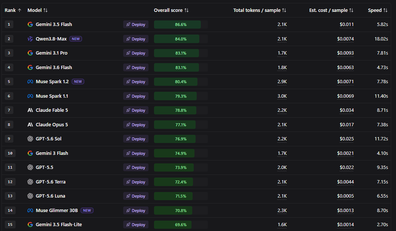396x231 pixels.
Task: Deploy Claude Opus 5
Action: click(136, 124)
